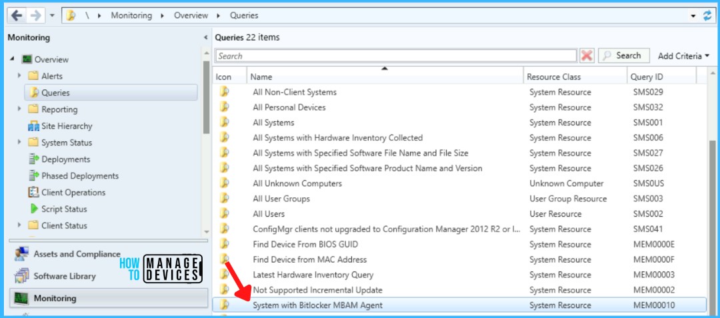Open the address bar dropdown arrow
The image size is (720, 318).
[693, 16]
